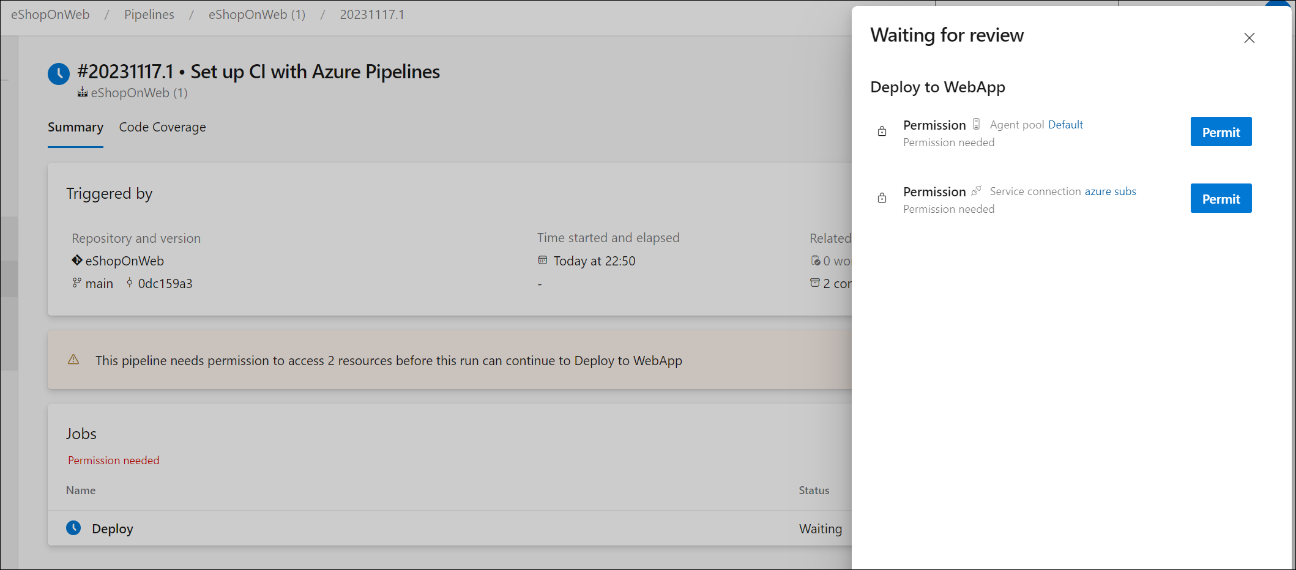1296x570 pixels.
Task: Open the main branch link
Action: (99, 284)
